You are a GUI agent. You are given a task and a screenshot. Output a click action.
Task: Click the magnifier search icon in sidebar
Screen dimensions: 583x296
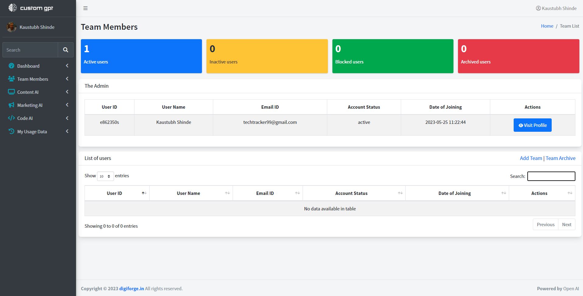(65, 50)
